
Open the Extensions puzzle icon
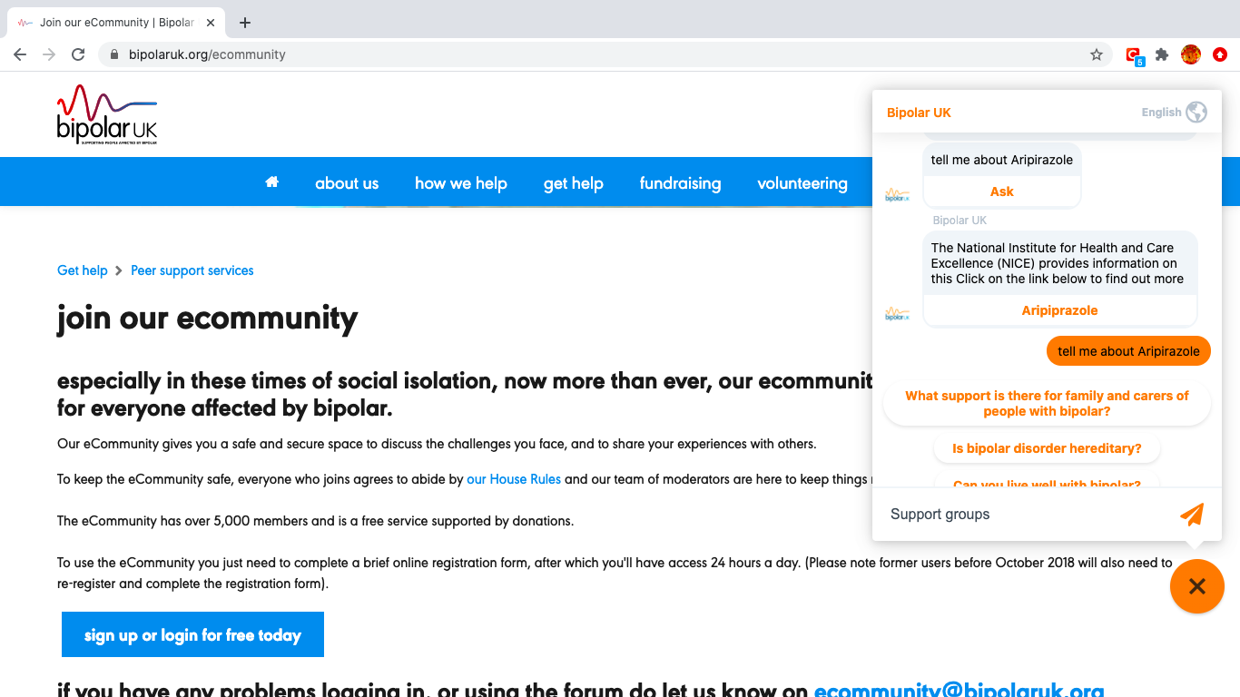tap(1162, 54)
